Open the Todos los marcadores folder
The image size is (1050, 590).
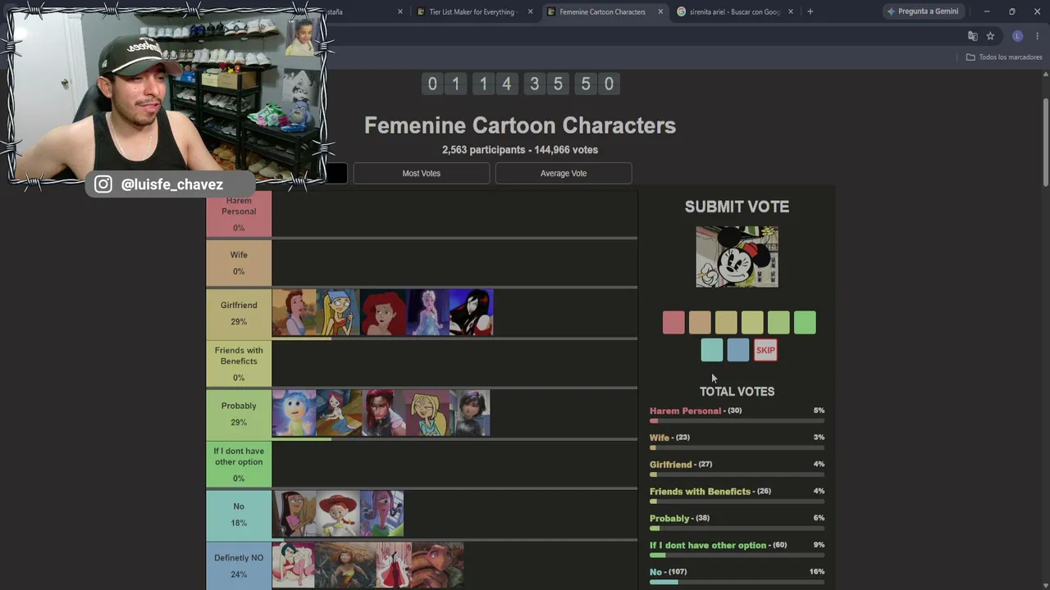click(x=1004, y=57)
